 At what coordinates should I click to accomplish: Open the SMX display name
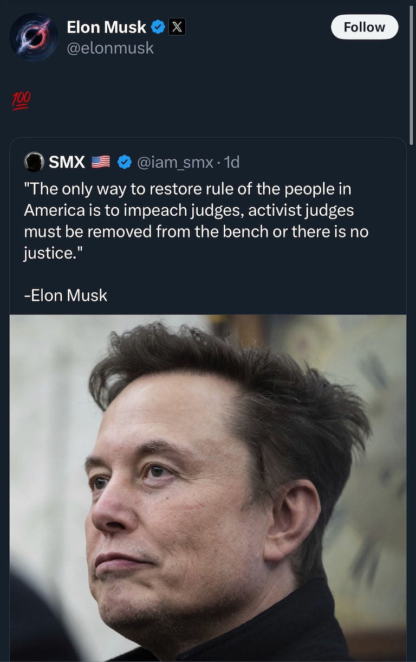click(67, 162)
